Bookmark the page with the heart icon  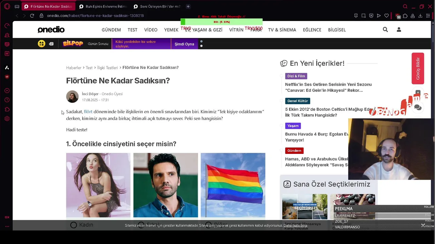pyautogui.click(x=386, y=16)
